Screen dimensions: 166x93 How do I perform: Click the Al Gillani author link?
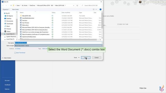[18, 49]
